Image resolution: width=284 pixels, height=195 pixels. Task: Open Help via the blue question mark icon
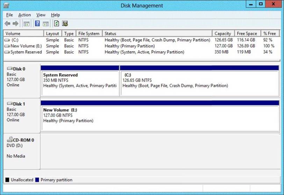37,24
